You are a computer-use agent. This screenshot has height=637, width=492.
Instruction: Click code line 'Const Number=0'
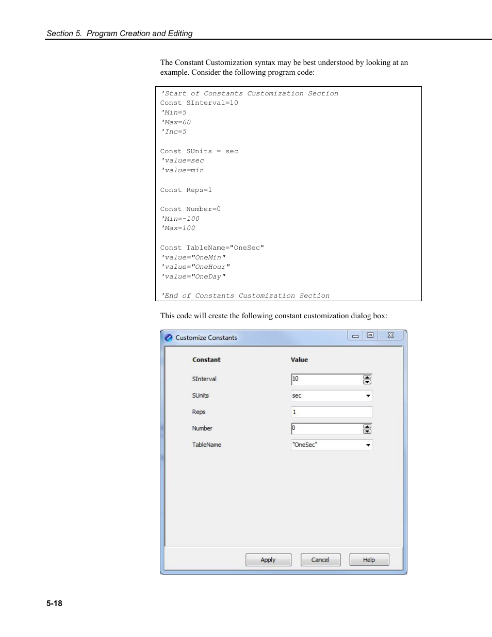click(x=190, y=209)
